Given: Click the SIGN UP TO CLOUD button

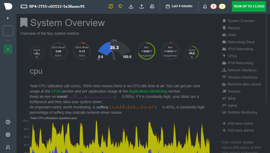Looking at the screenshot, I should coord(249,6).
